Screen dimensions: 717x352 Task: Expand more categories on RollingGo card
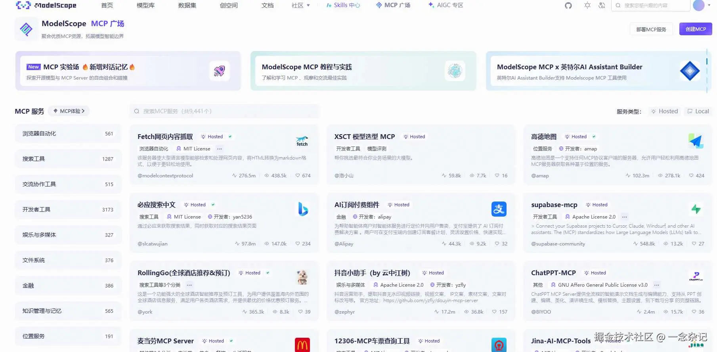[189, 285]
